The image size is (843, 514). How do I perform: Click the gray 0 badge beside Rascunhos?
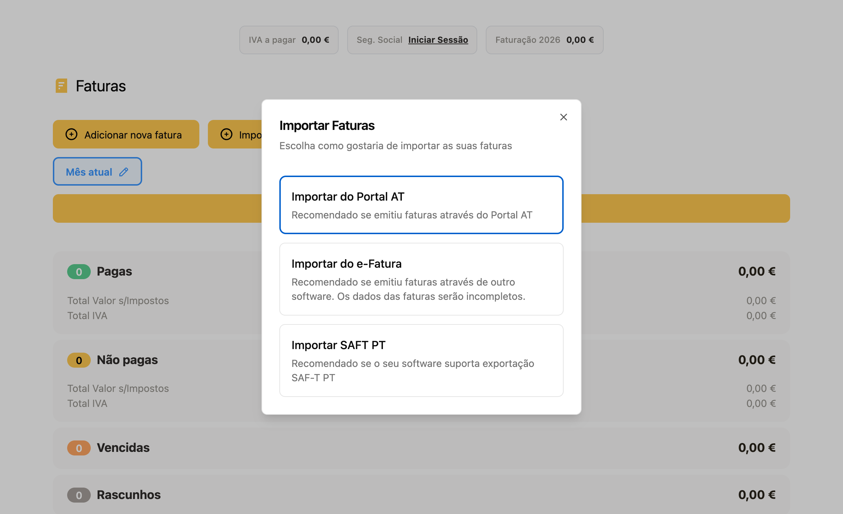[79, 495]
